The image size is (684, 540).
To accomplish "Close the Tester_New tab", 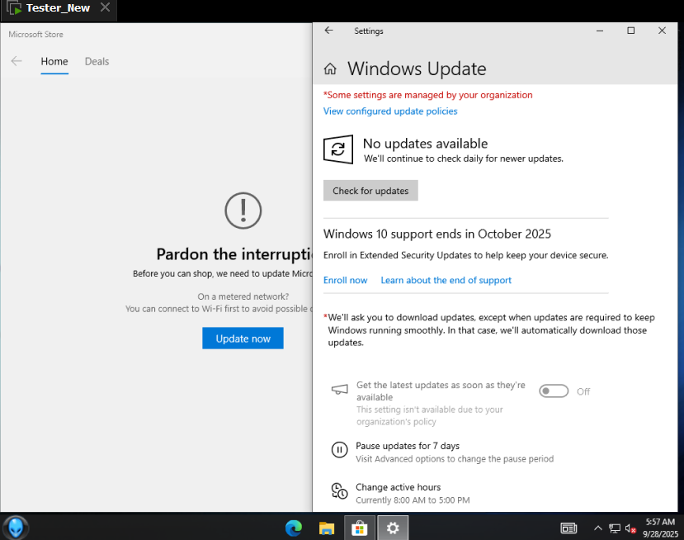I will tap(105, 7).
